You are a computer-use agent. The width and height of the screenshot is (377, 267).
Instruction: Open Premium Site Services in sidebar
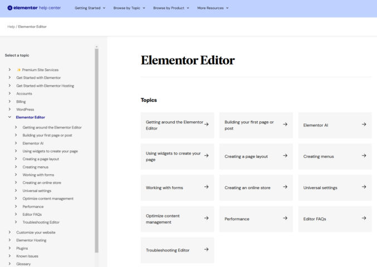click(x=37, y=70)
